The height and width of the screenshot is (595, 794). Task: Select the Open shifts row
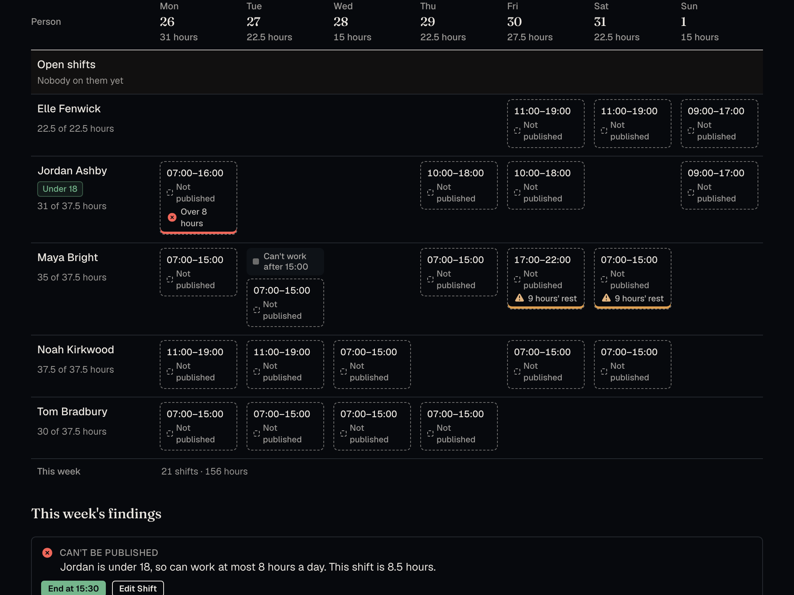397,72
